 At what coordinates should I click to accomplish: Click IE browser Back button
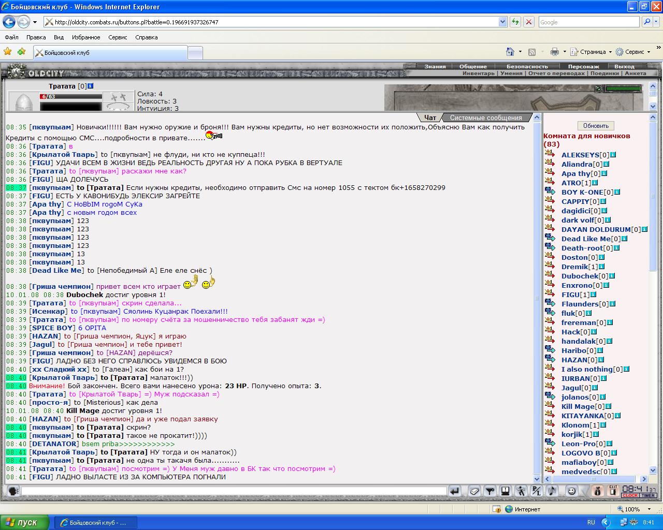tap(9, 22)
